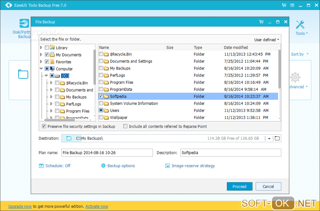Check the $Recycle.Bin checkbox in file list
This screenshot has width=320, height=211.
tap(101, 54)
